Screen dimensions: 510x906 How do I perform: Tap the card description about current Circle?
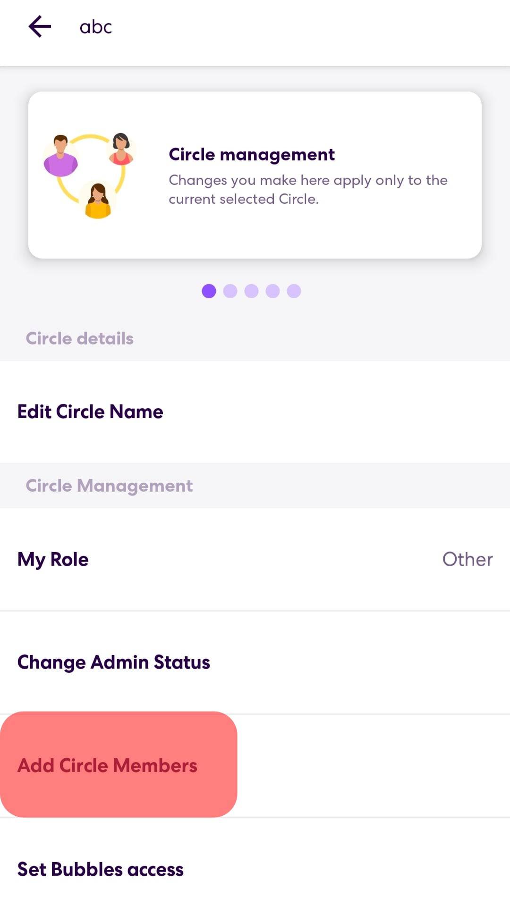tap(308, 189)
